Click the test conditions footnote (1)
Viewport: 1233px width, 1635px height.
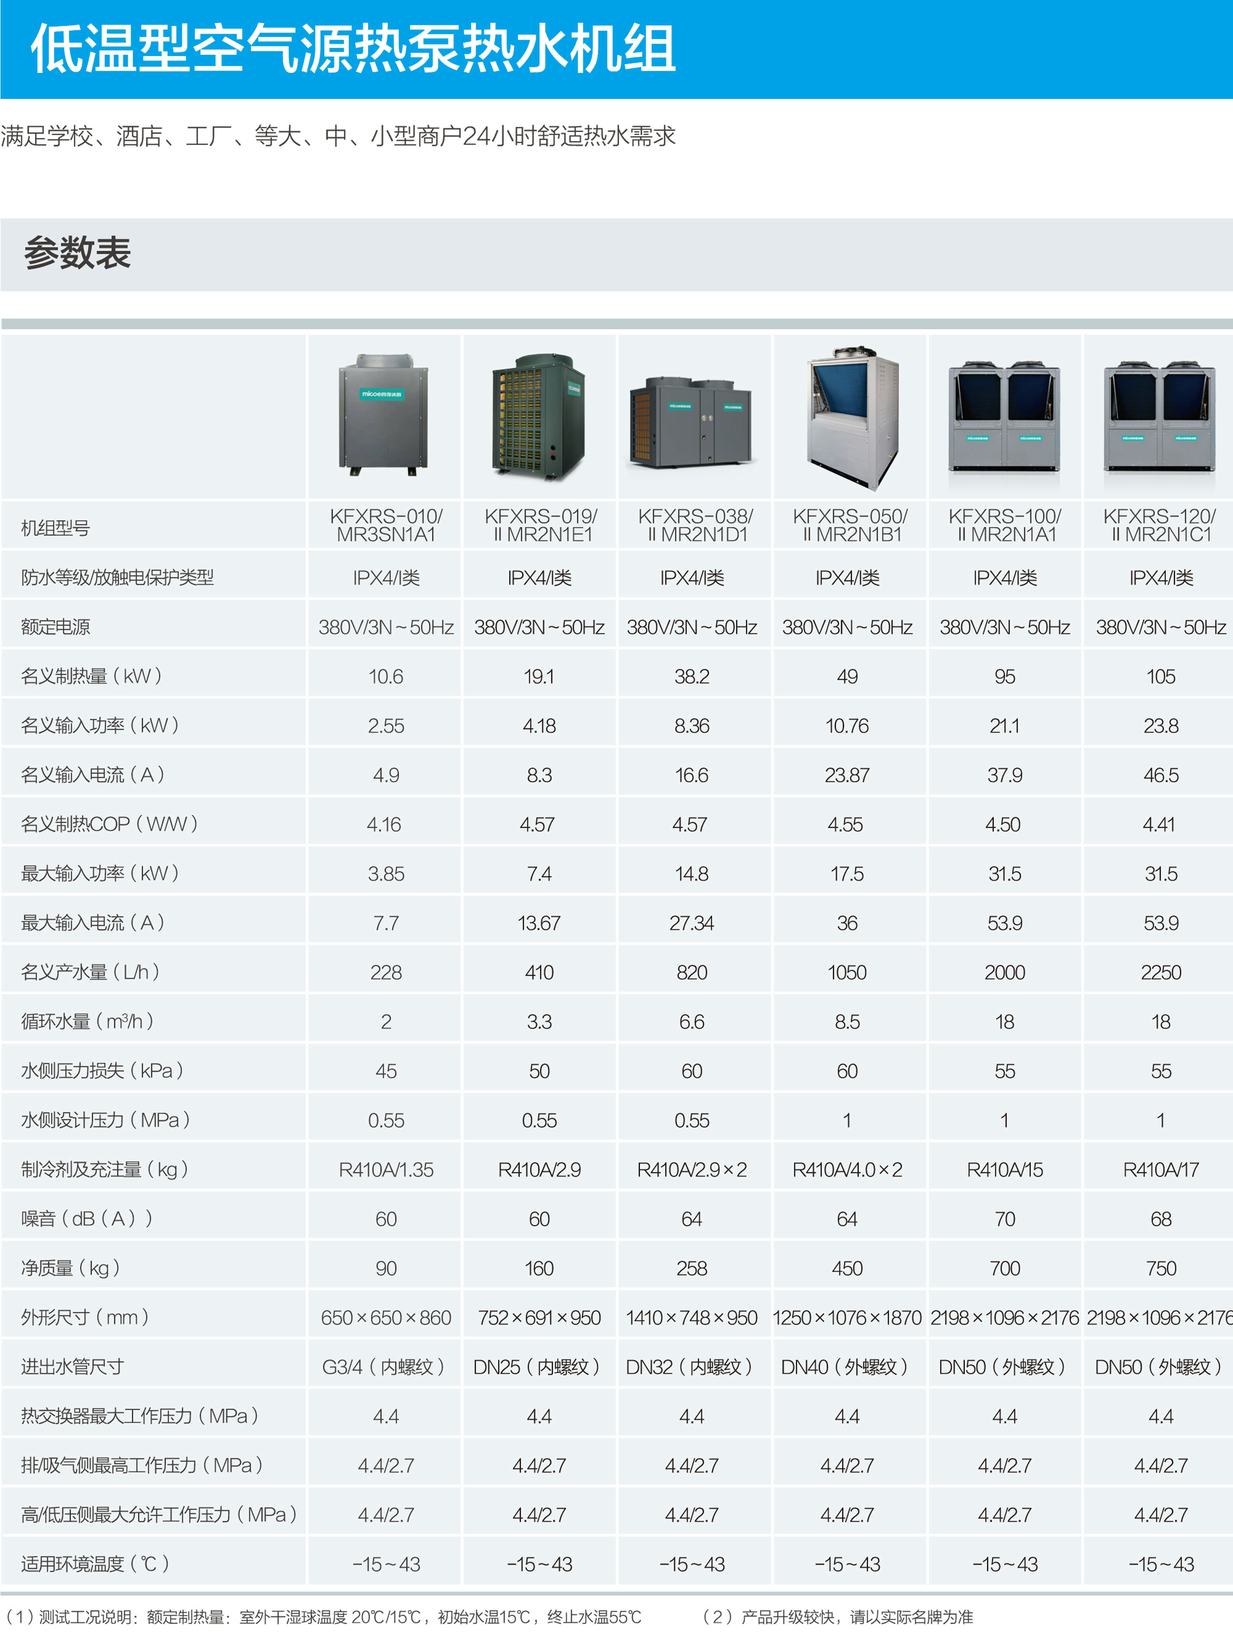324,1616
